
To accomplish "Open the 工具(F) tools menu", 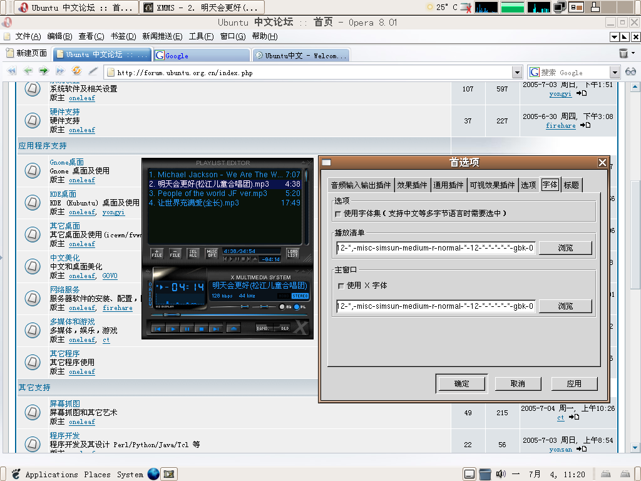I will [x=201, y=36].
